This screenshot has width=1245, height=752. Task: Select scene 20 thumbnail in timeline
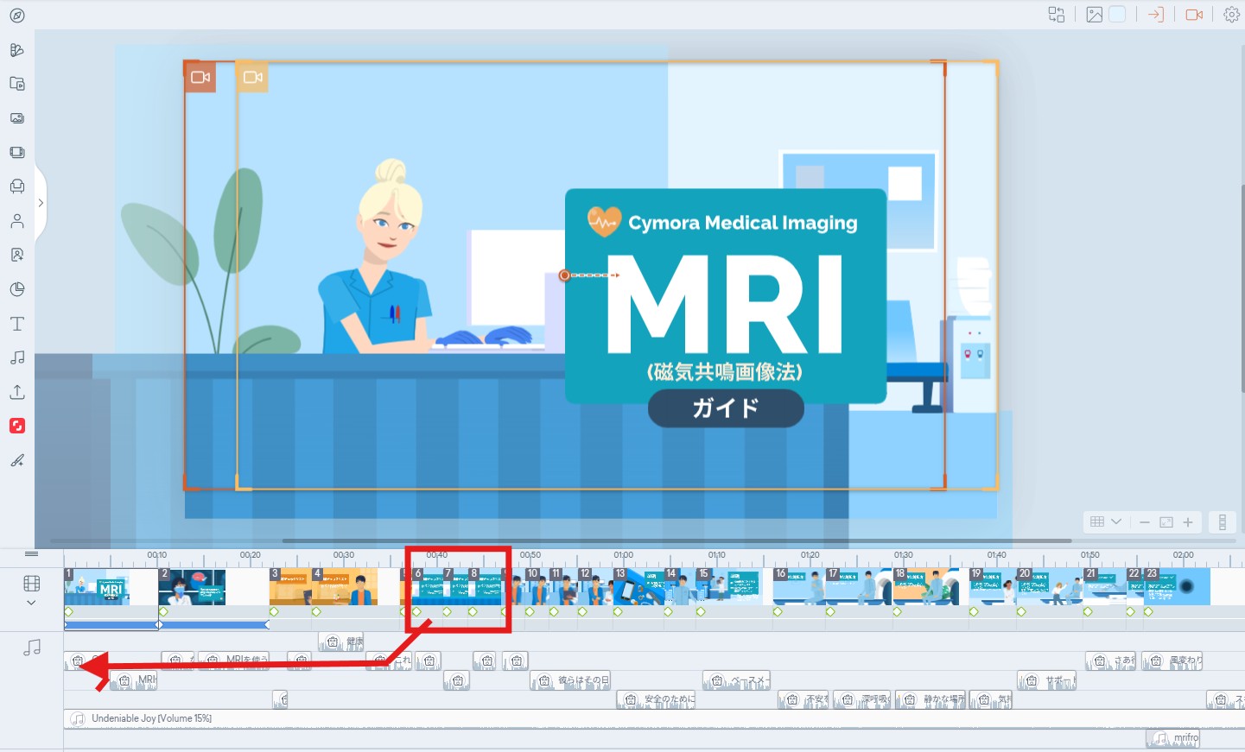point(1050,586)
